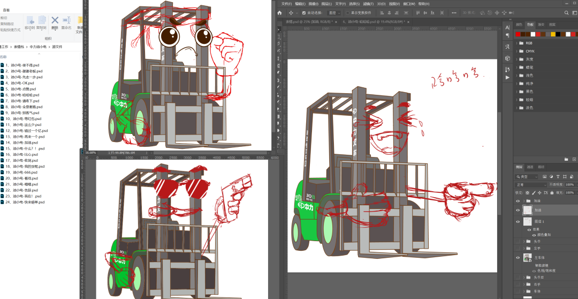The width and height of the screenshot is (578, 299).
Task: Click the Home icon in options bar
Action: (279, 12)
